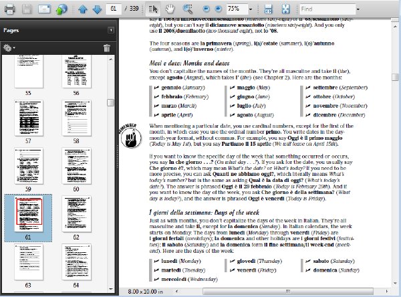Collapse the Pages panel with arrow button
Image resolution: width=401 pixels, height=297 pixels.
(111, 30)
